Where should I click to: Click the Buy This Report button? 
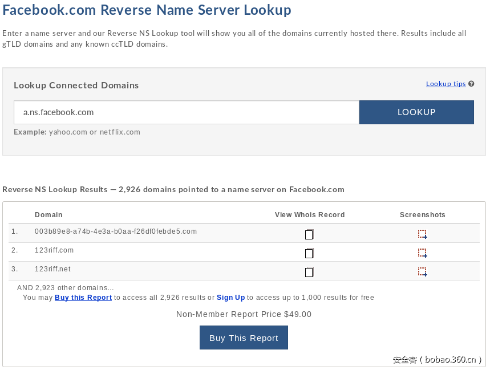click(x=244, y=338)
